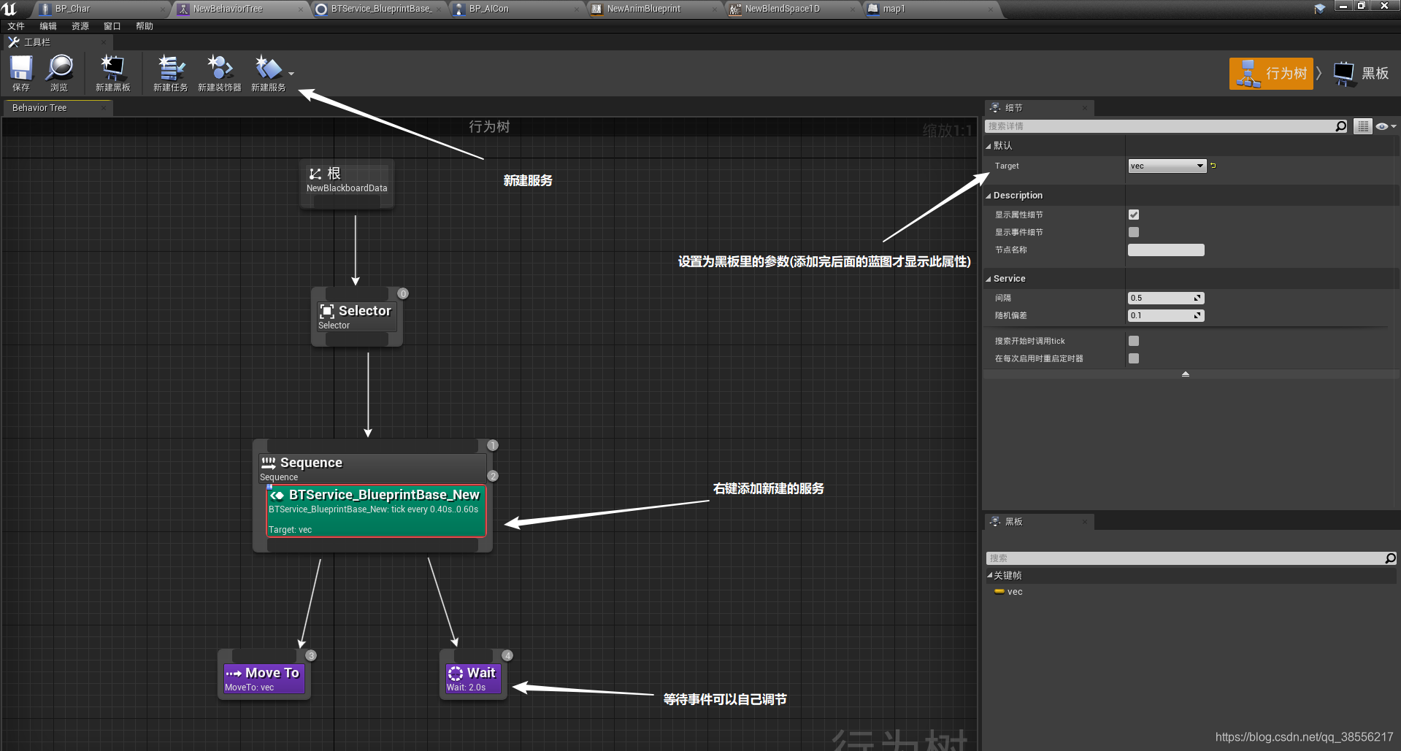Click the 随机偏差 random deviation field
1401x751 pixels.
(x=1166, y=315)
